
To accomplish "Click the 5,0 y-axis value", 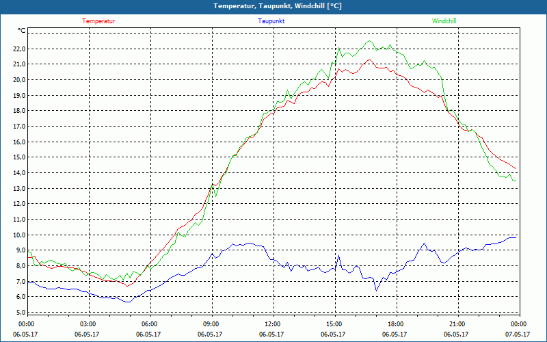I will [21, 312].
